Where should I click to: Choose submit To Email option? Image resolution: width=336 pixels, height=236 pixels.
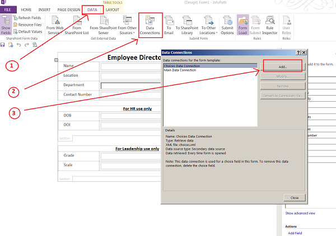(x=169, y=25)
